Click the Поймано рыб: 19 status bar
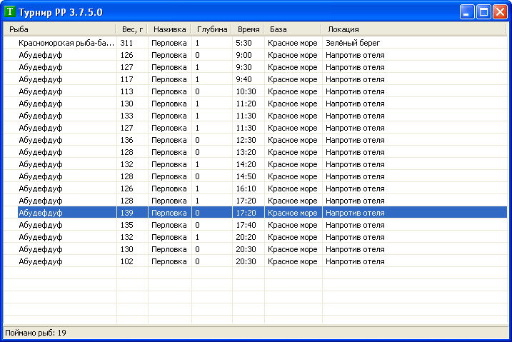 (256, 333)
